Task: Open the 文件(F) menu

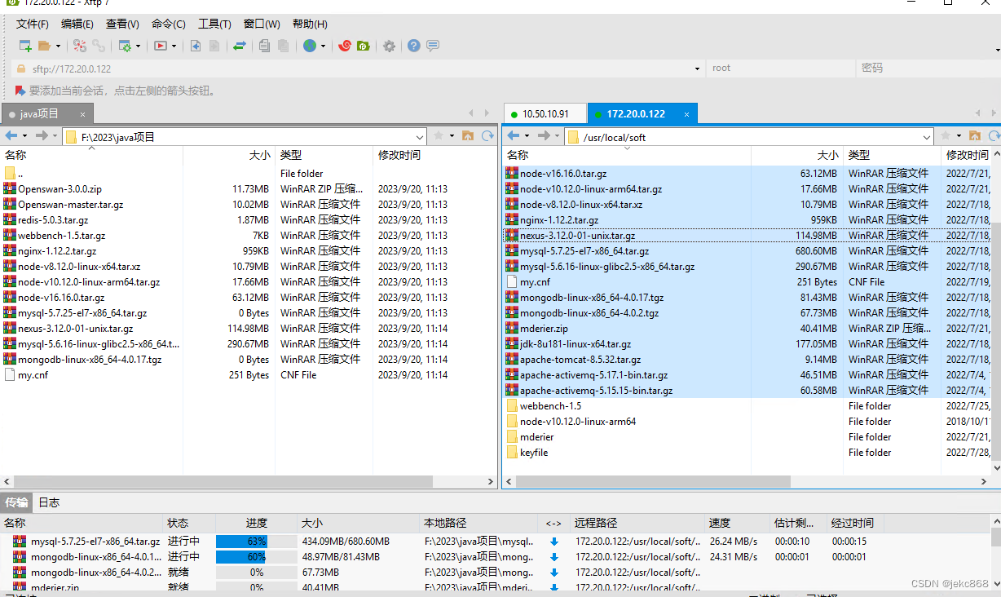Action: coord(33,24)
